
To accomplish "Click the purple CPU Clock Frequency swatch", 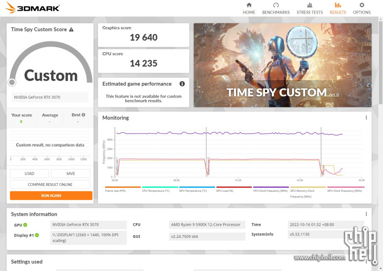I will click(x=271, y=187).
